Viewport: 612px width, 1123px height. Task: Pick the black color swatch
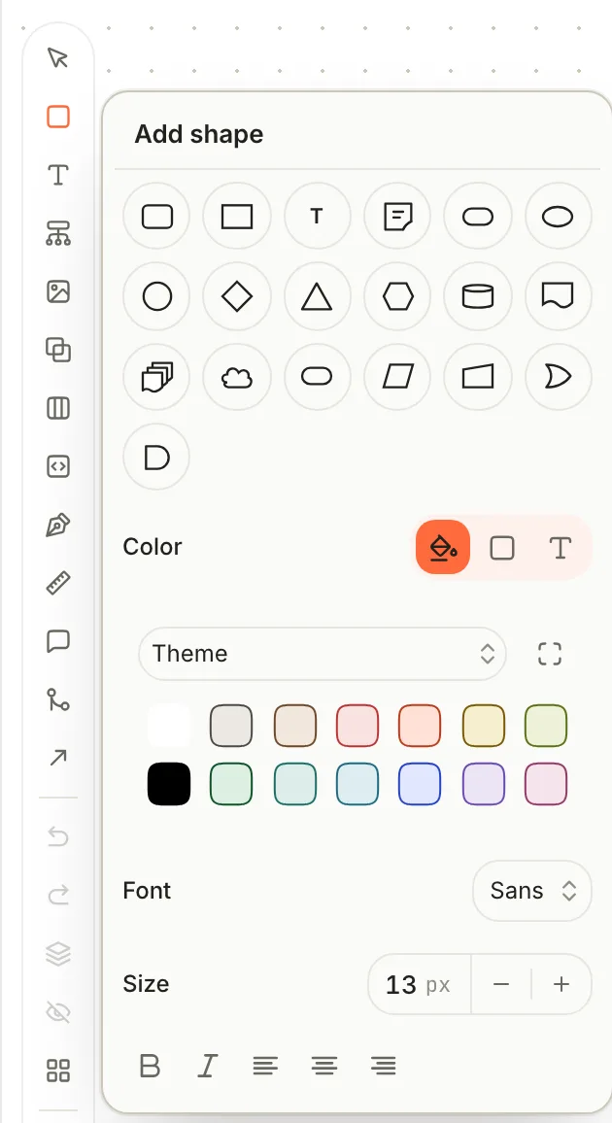169,784
